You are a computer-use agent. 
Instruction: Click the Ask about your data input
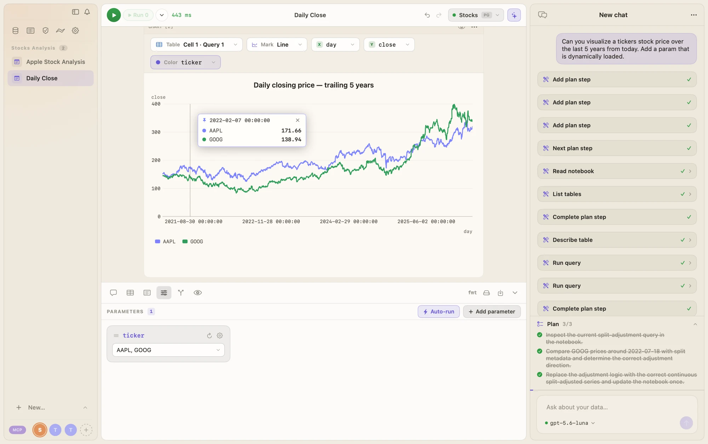click(x=617, y=407)
